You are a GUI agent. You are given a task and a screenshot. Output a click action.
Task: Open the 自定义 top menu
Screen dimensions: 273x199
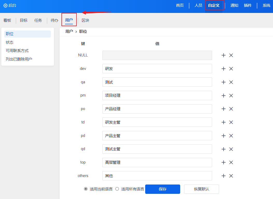click(214, 5)
